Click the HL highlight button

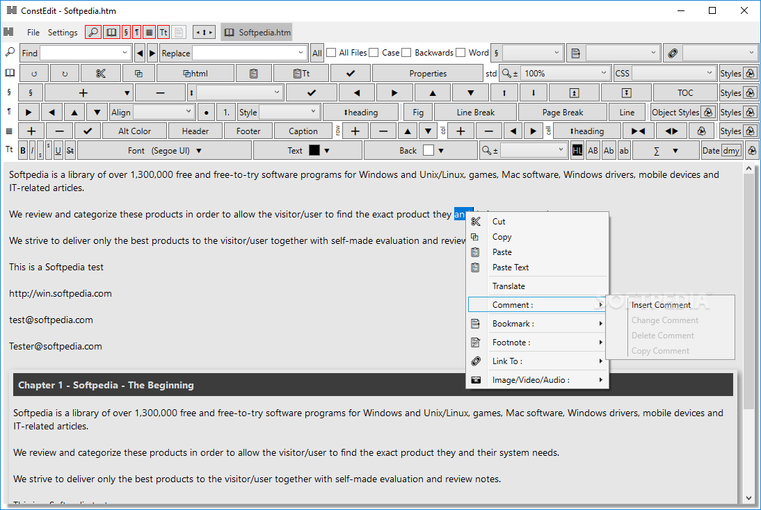click(577, 151)
